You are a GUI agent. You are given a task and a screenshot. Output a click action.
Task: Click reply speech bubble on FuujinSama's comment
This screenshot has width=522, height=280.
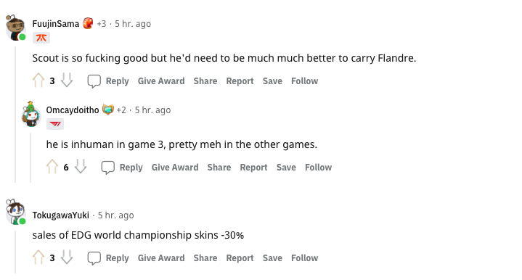pos(94,81)
